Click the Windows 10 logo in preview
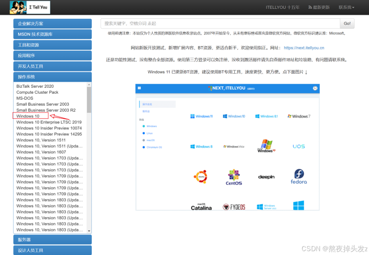 coord(234,116)
